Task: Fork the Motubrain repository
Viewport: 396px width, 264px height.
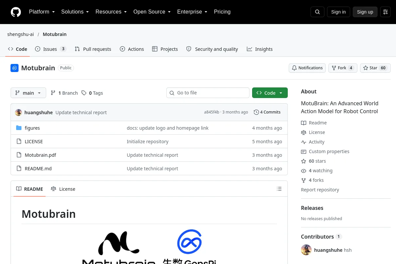Action: click(343, 68)
